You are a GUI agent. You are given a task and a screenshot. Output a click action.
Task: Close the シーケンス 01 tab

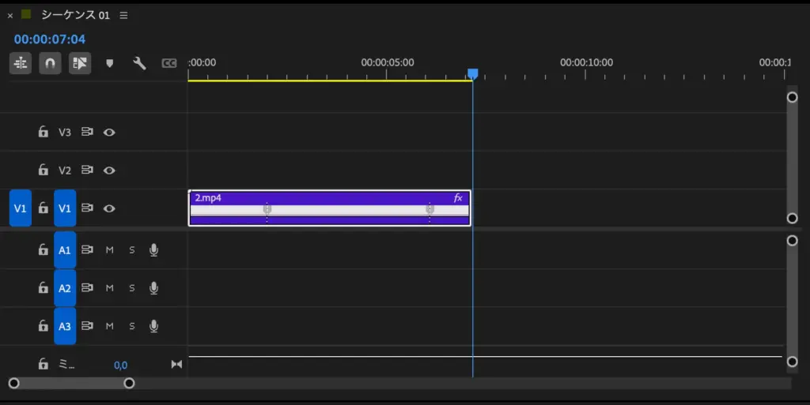[10, 16]
